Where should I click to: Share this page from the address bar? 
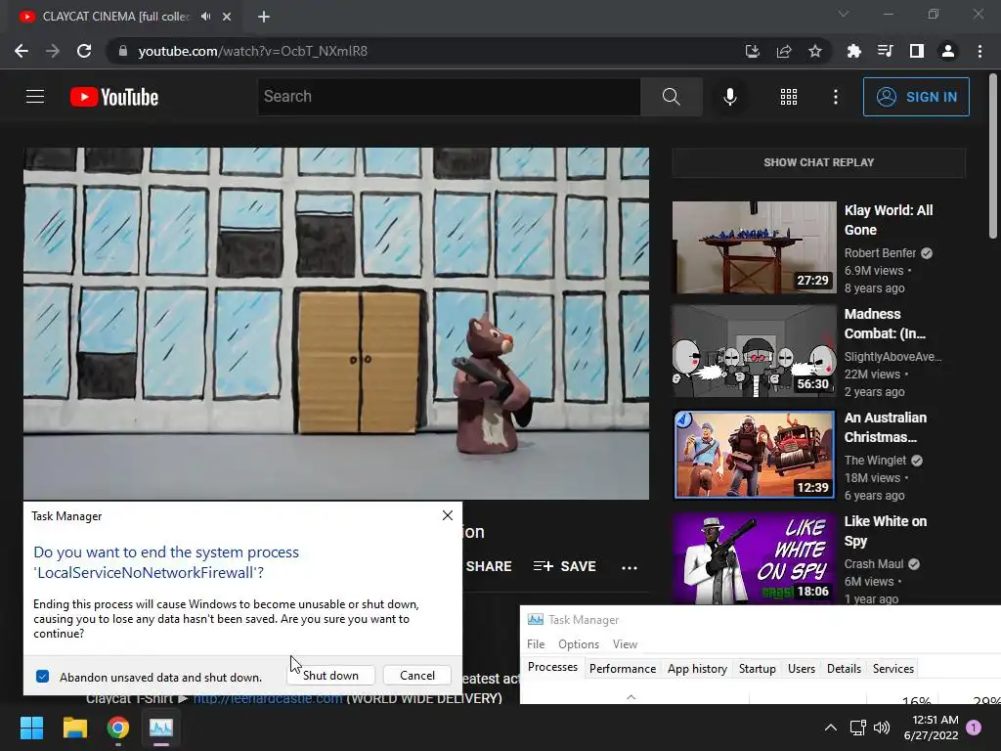coord(784,51)
